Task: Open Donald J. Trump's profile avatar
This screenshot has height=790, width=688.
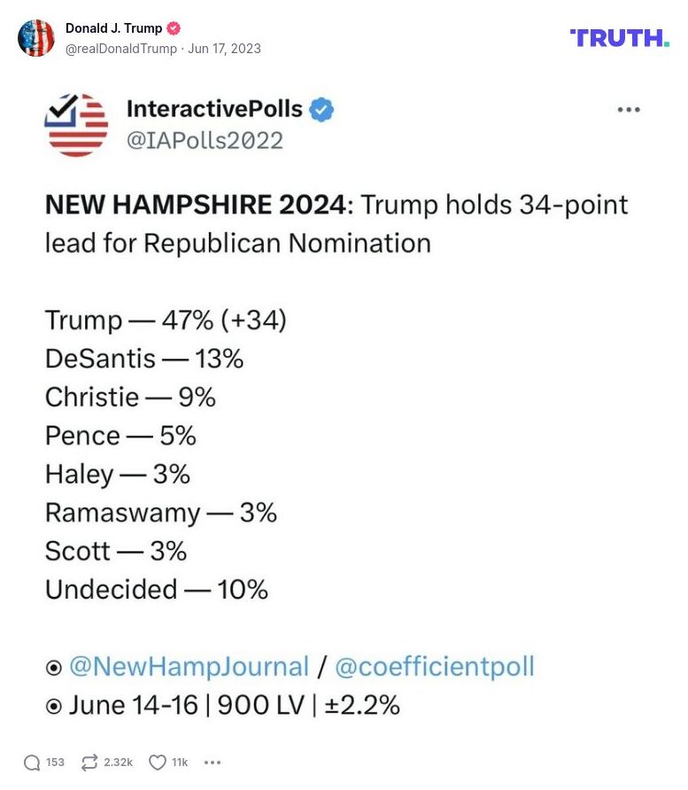Action: 36,38
